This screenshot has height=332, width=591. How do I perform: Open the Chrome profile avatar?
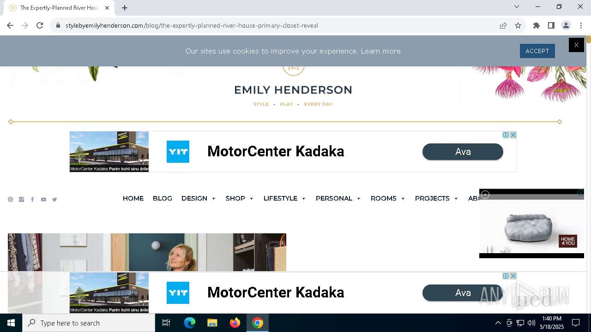(566, 25)
